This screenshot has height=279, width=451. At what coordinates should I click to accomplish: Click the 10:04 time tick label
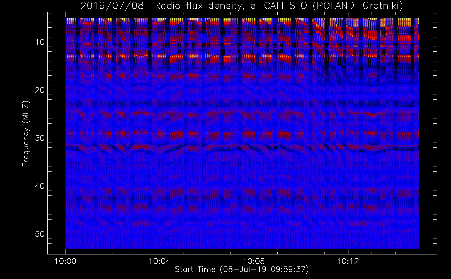(159, 262)
